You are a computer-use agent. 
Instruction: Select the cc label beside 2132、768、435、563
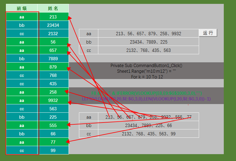[x=89, y=50]
